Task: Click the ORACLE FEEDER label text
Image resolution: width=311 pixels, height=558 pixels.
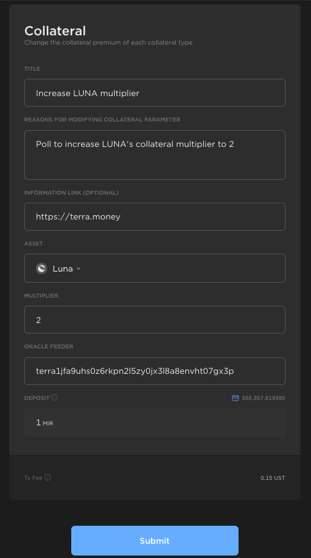Action: (x=49, y=346)
